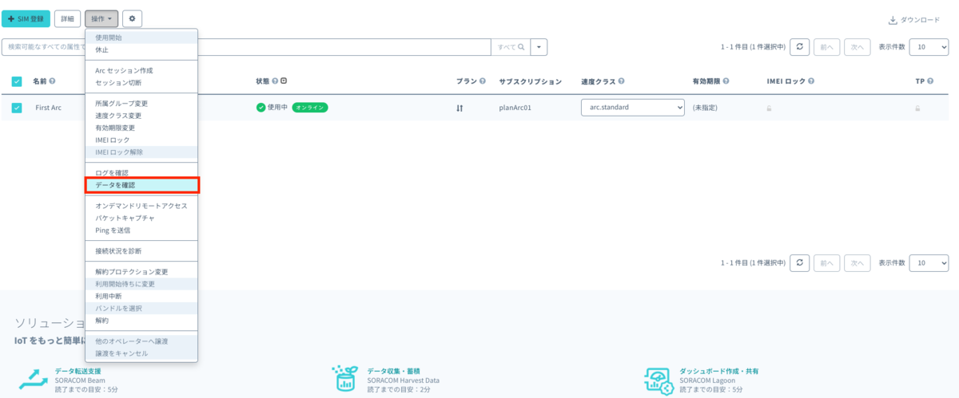Select 休止 from the menu
The height and width of the screenshot is (398, 959).
[141, 49]
